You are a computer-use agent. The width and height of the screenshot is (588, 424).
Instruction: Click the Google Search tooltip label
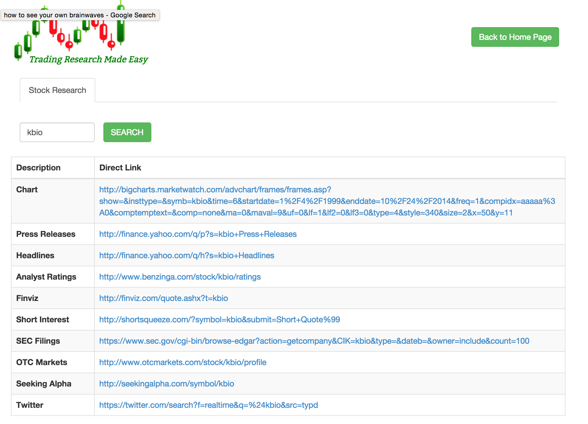[80, 15]
